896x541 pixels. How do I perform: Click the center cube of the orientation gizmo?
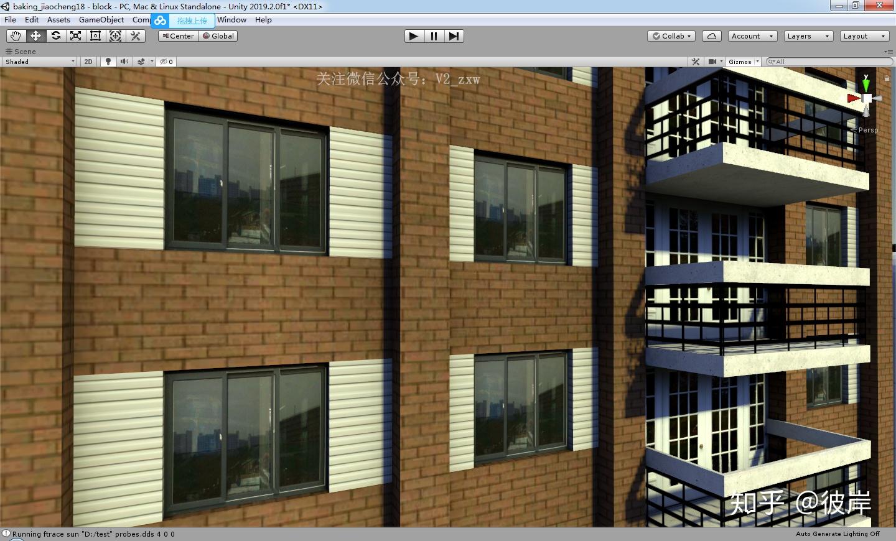(x=867, y=98)
